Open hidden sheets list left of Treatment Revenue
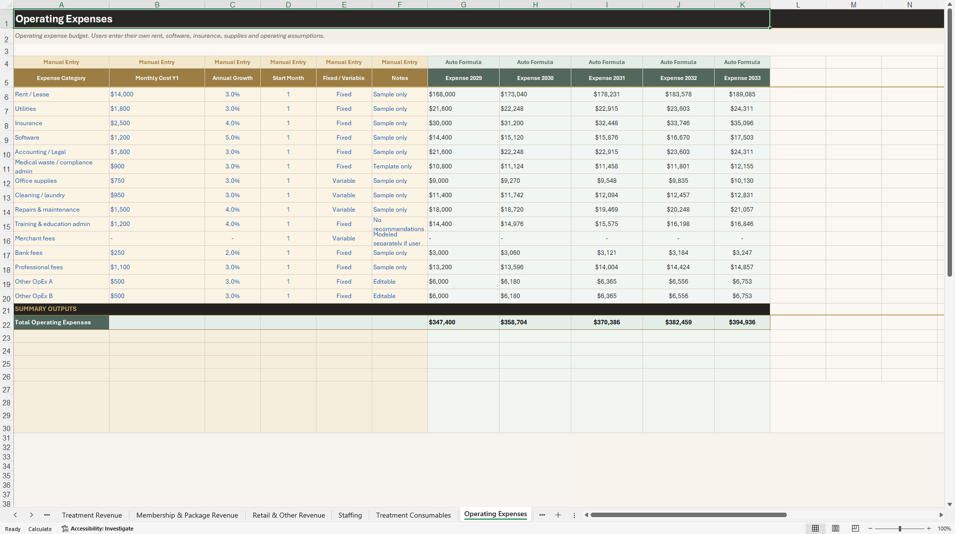Image resolution: width=955 pixels, height=534 pixels. pyautogui.click(x=47, y=515)
